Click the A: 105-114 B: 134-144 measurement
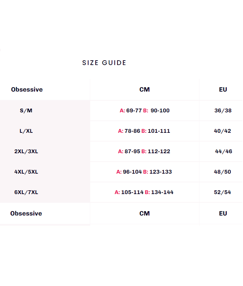This screenshot has width=243, height=286. point(144,192)
